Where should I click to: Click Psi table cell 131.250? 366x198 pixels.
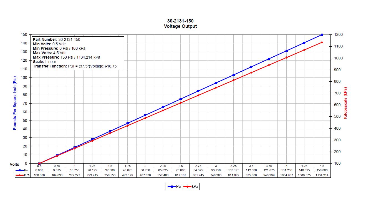[x=287, y=170]
